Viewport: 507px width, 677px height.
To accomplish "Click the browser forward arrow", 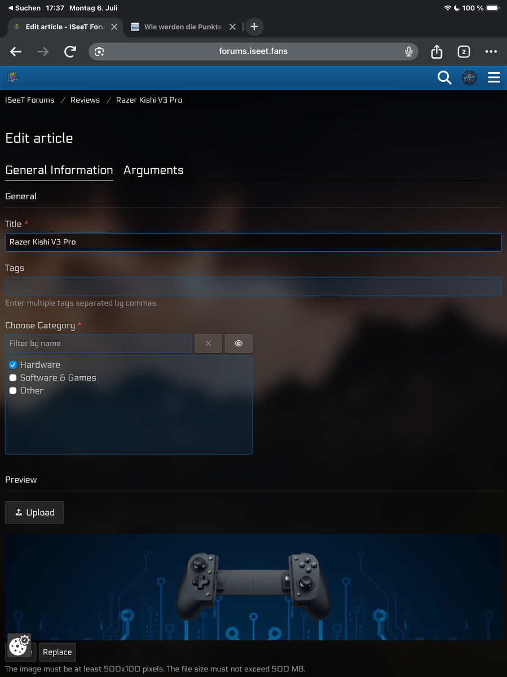I will click(x=43, y=51).
